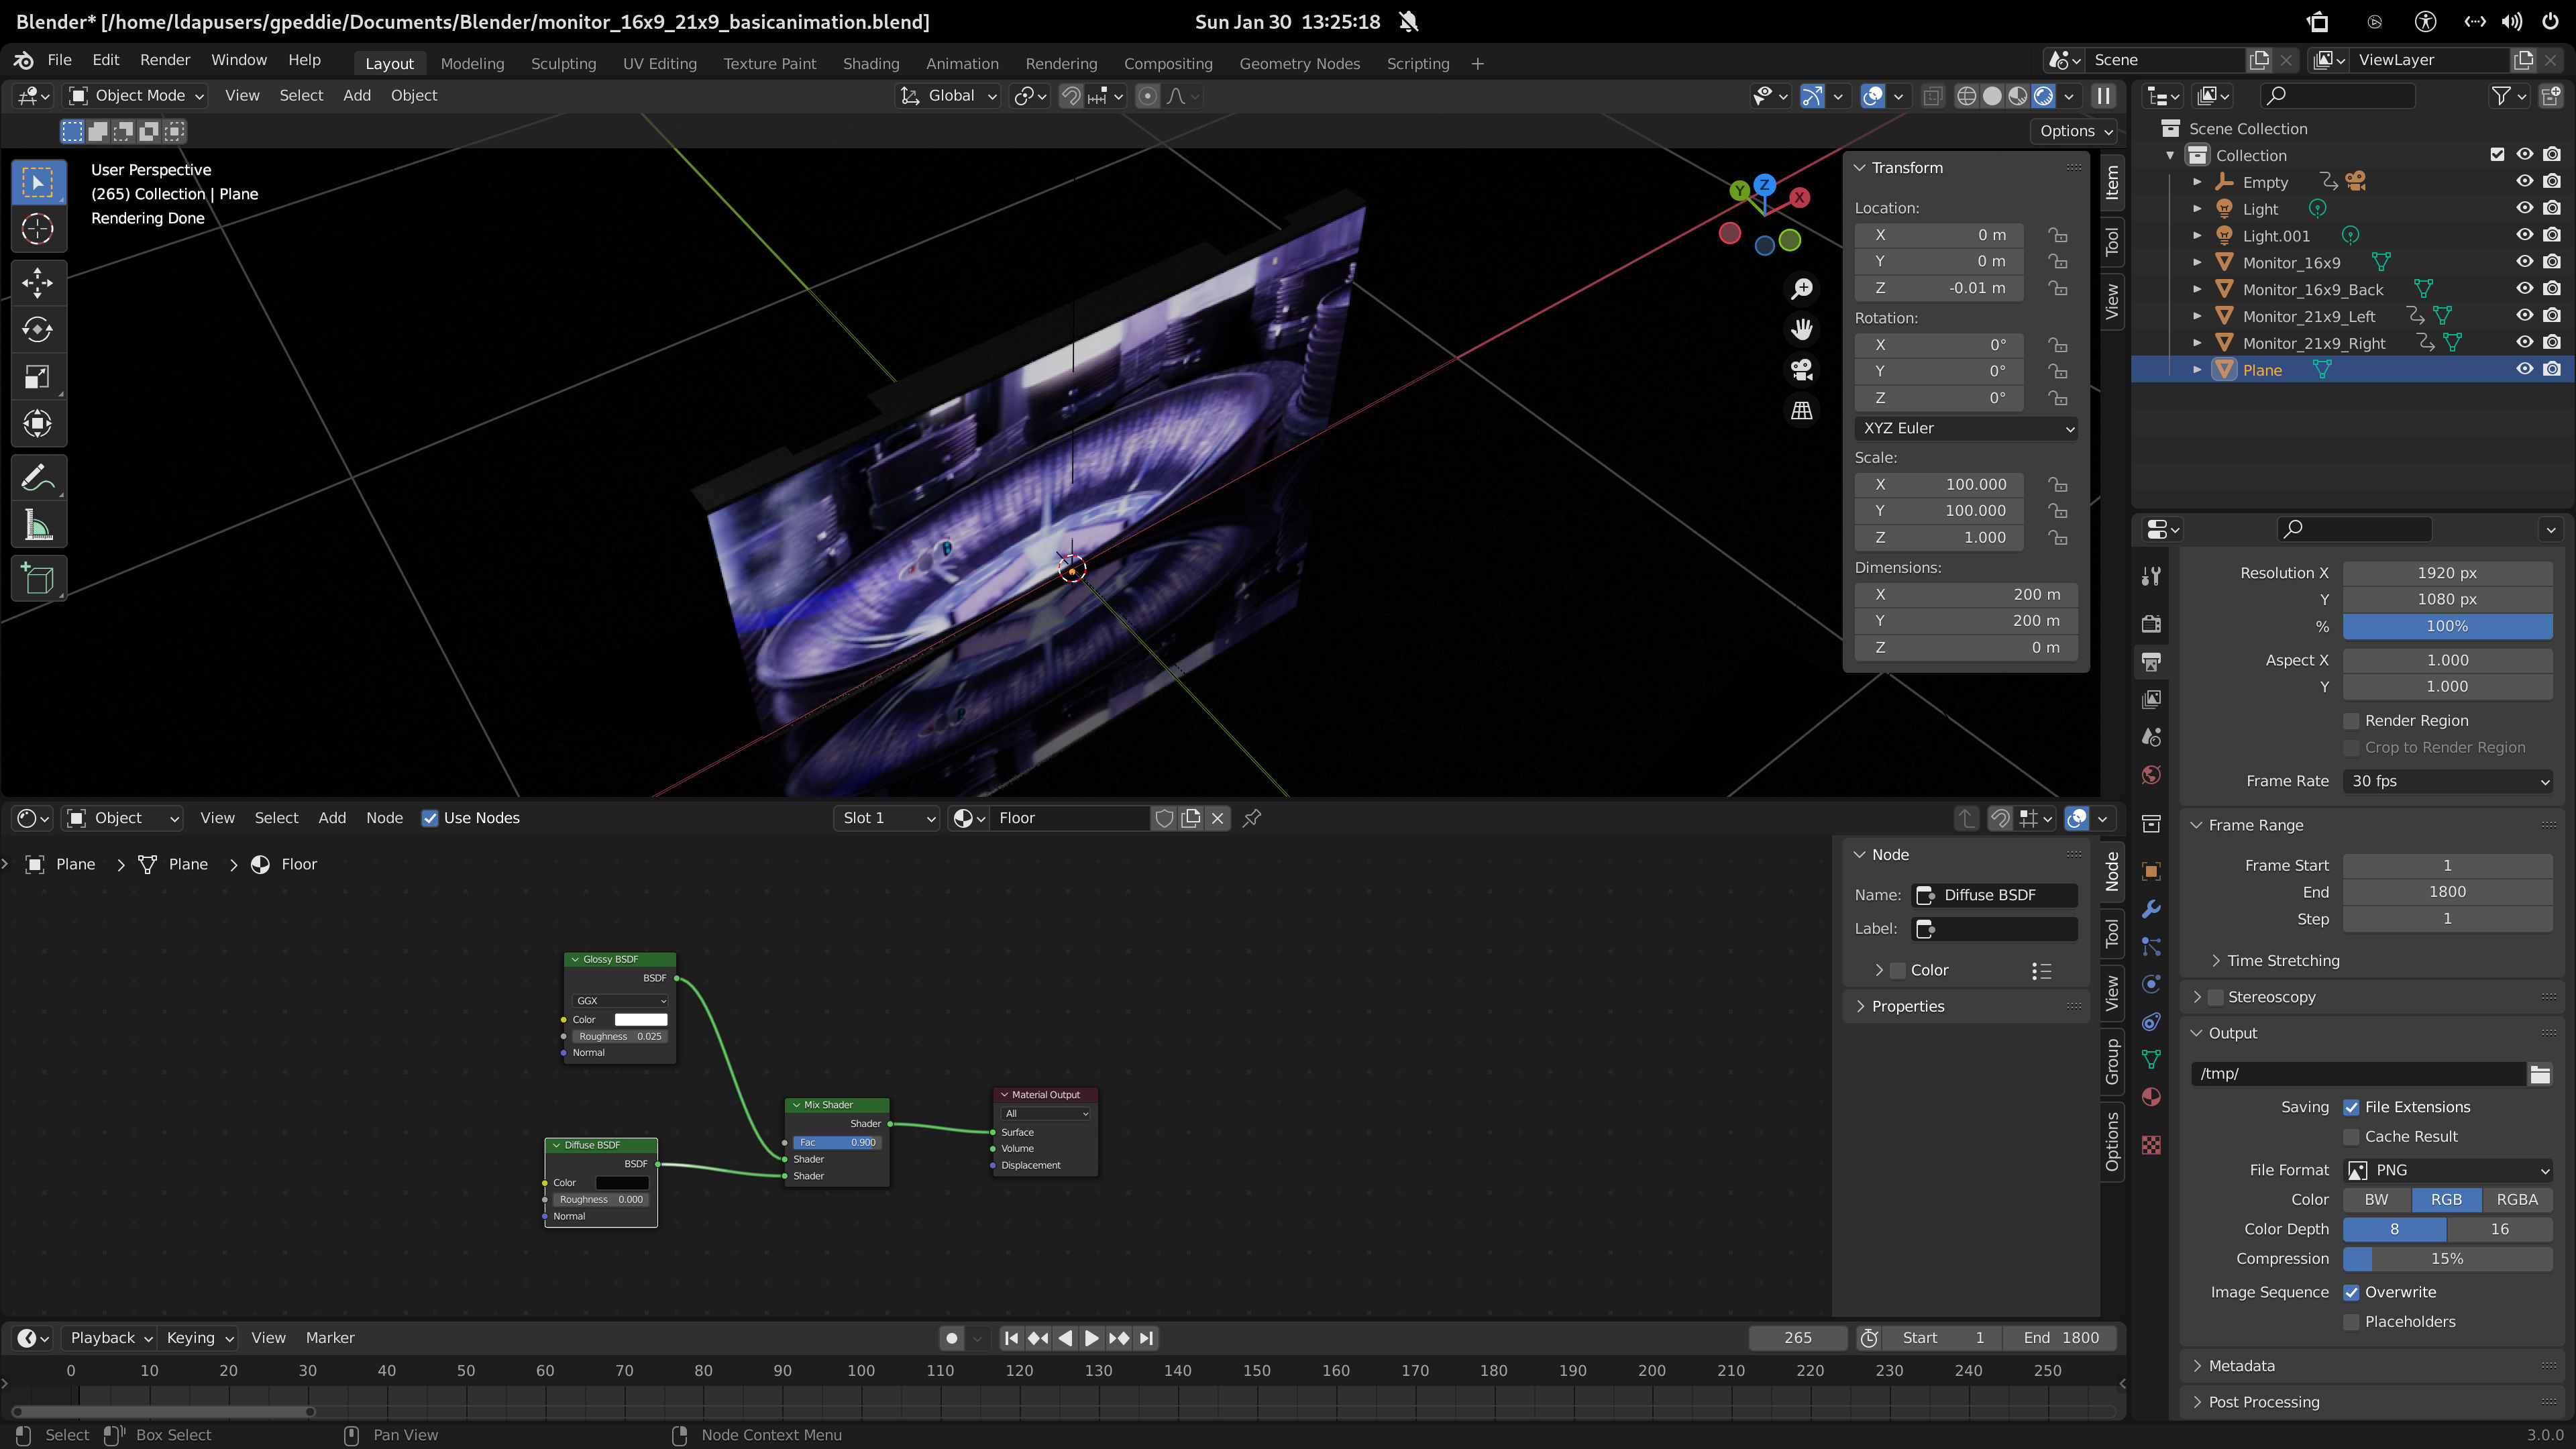The width and height of the screenshot is (2576, 1449).
Task: Open the Render menu
Action: [165, 60]
